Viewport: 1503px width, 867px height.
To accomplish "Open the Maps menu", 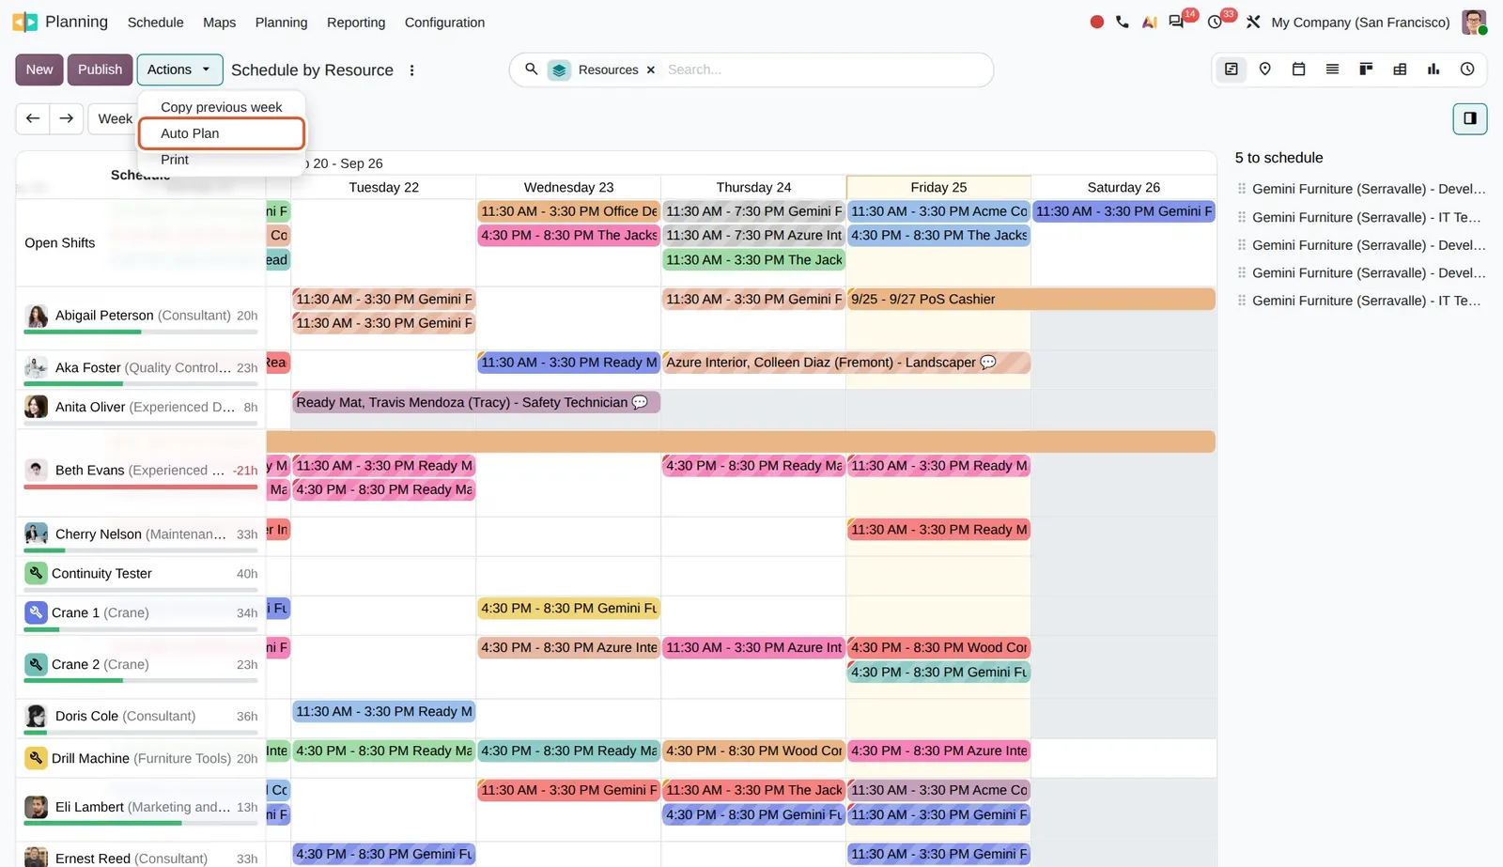I will click(220, 23).
